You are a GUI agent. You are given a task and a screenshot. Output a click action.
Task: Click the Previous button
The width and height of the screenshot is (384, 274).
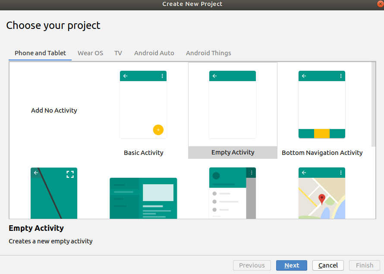tap(252, 265)
